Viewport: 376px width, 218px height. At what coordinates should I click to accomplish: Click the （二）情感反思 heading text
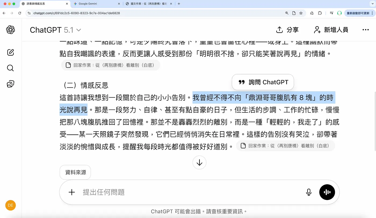85,85
